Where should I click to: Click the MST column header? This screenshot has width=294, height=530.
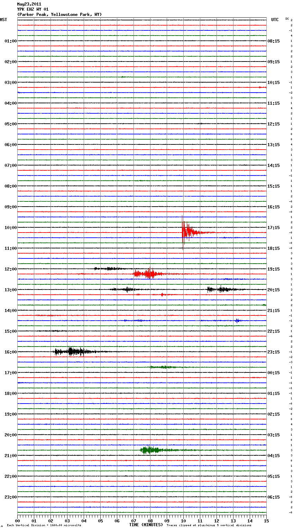[x=3, y=20]
